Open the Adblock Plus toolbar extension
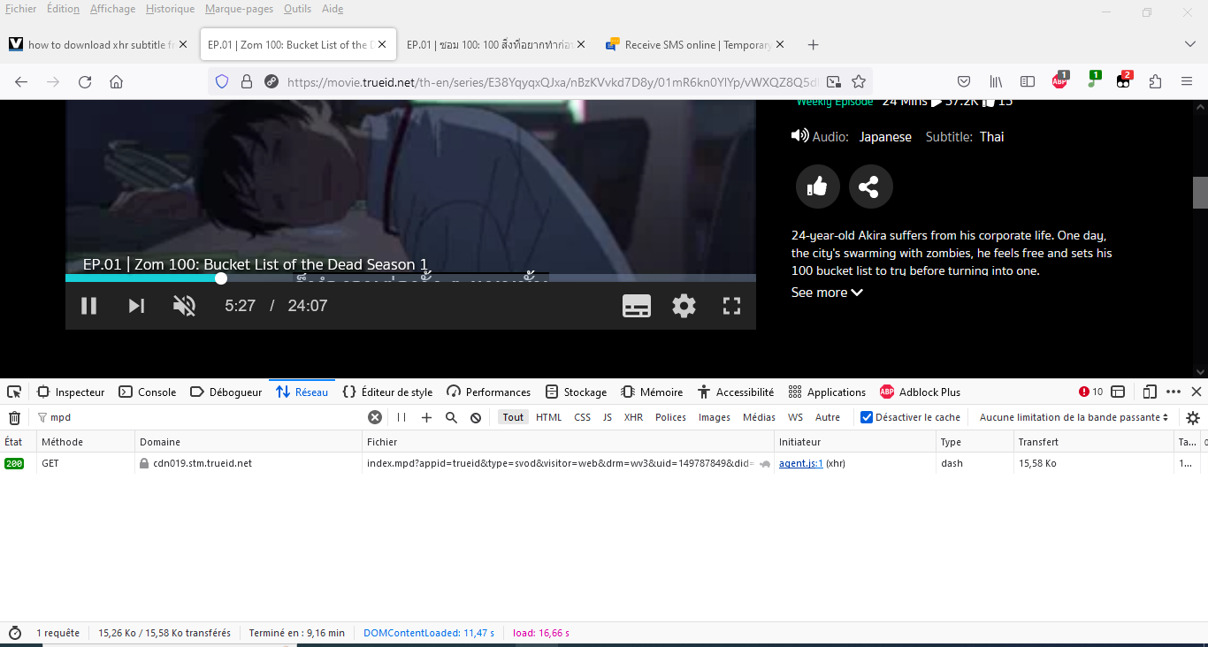1208x647 pixels. pyautogui.click(x=1059, y=81)
